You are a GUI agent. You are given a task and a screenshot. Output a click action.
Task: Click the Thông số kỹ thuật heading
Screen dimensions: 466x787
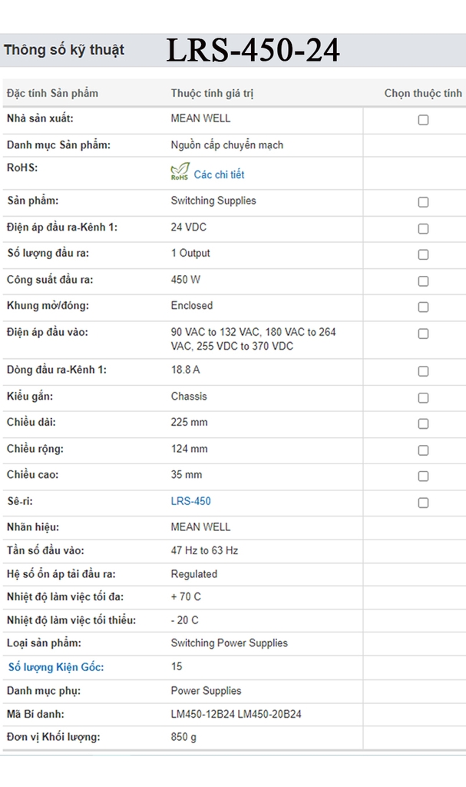tap(64, 51)
